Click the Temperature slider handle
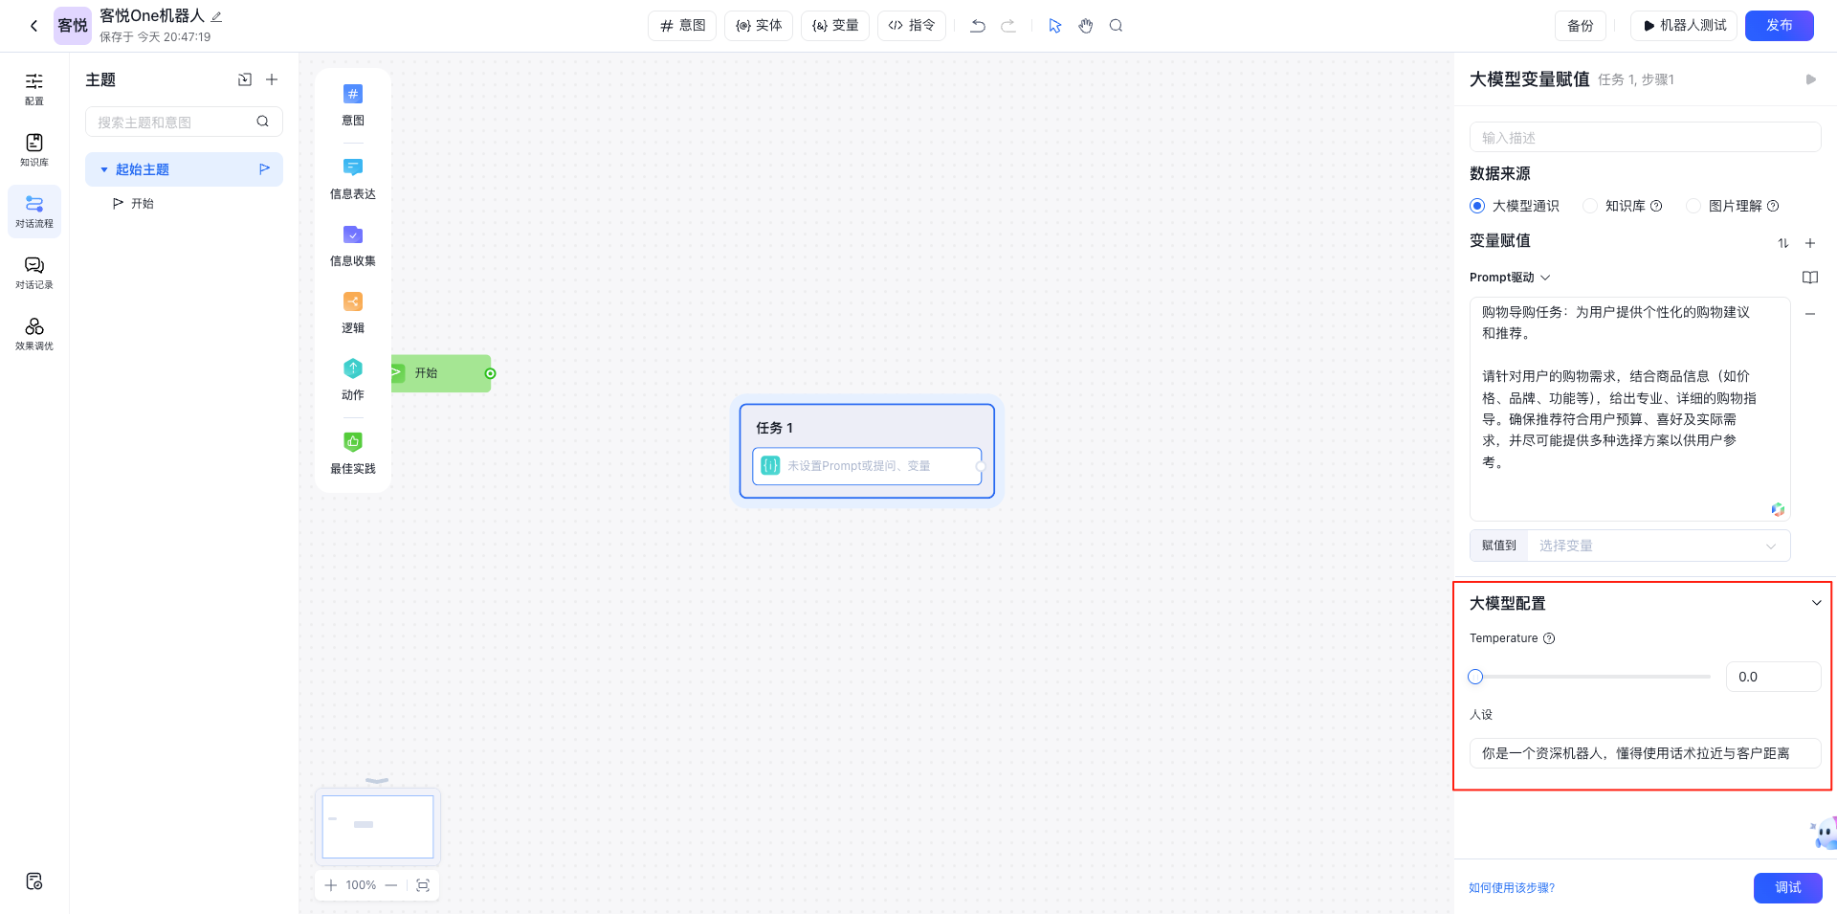Viewport: 1837px width, 914px height. [x=1475, y=677]
